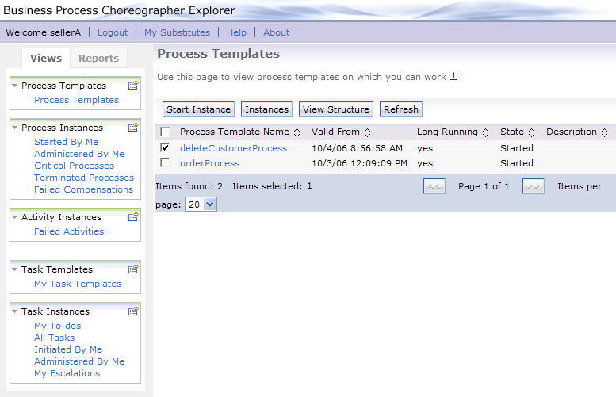This screenshot has width=616, height=397.
Task: Switch to the Reports tab
Action: point(98,58)
